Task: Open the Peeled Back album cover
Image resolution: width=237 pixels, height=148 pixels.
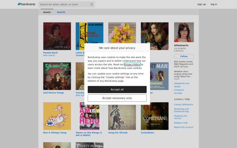Action: click(57, 36)
